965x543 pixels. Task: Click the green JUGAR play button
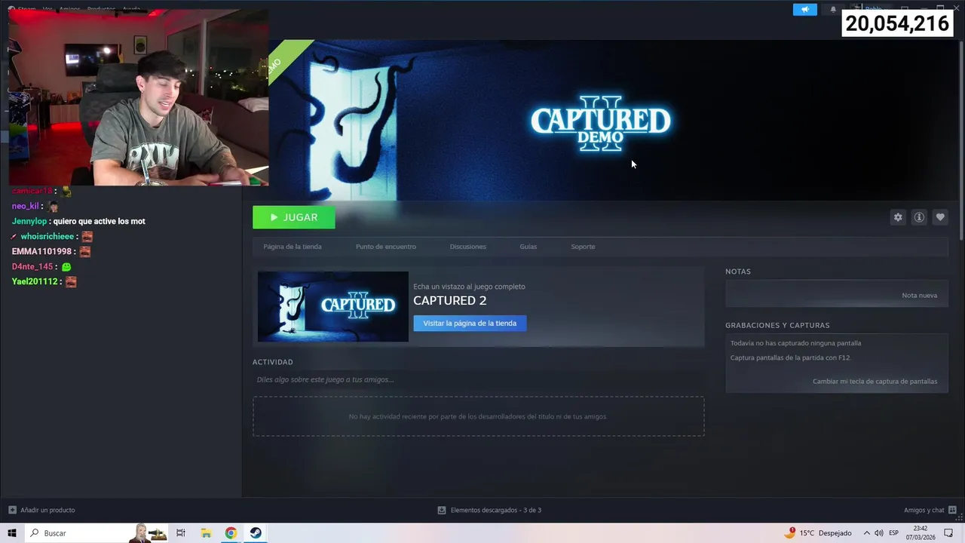pyautogui.click(x=293, y=217)
